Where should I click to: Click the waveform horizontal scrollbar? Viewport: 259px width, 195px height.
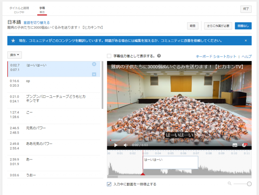[x=113, y=177]
